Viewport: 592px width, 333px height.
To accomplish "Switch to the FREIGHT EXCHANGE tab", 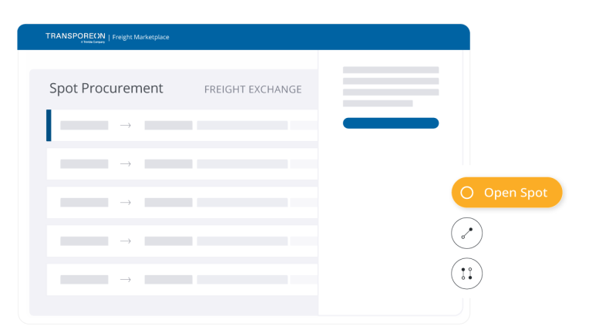I will [x=252, y=89].
